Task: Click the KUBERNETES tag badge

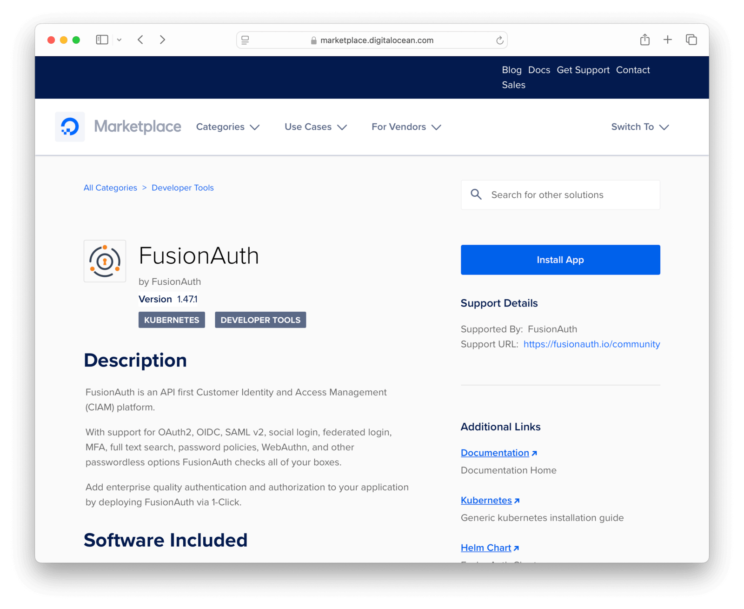Action: (172, 320)
